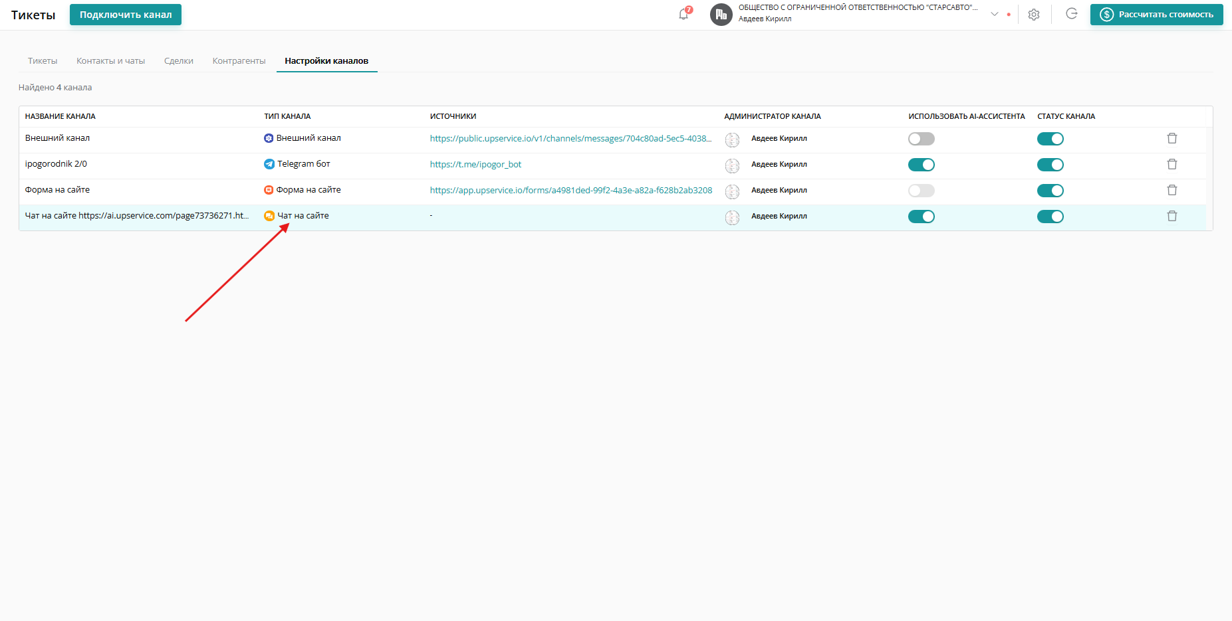The height and width of the screenshot is (621, 1232).
Task: Select the Чат на сайте ai.upservice.com name cell
Action: [x=137, y=216]
